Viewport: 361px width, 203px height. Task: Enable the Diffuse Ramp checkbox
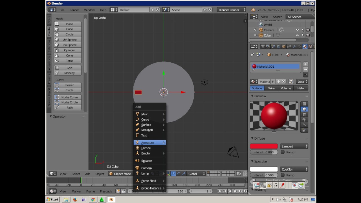coord(283,152)
